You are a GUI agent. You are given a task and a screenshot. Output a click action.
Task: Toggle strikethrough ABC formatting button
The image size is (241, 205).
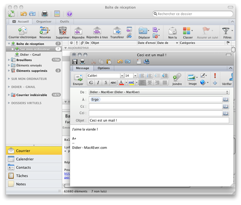113,83
